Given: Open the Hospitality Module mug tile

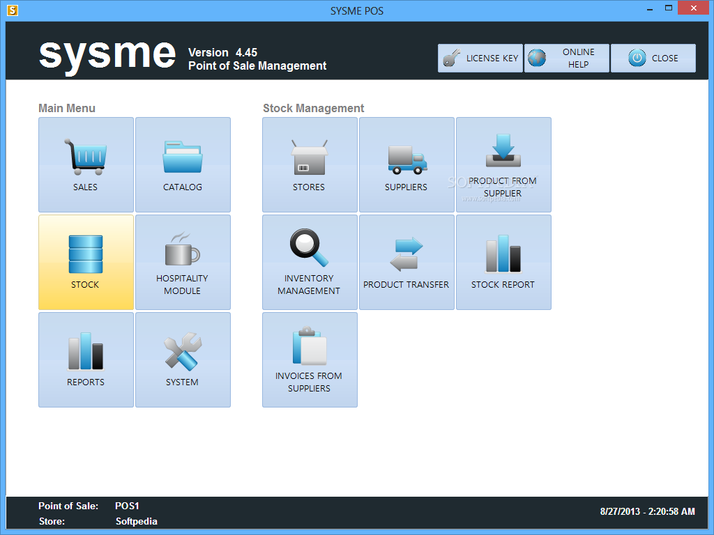Looking at the screenshot, I should [183, 262].
